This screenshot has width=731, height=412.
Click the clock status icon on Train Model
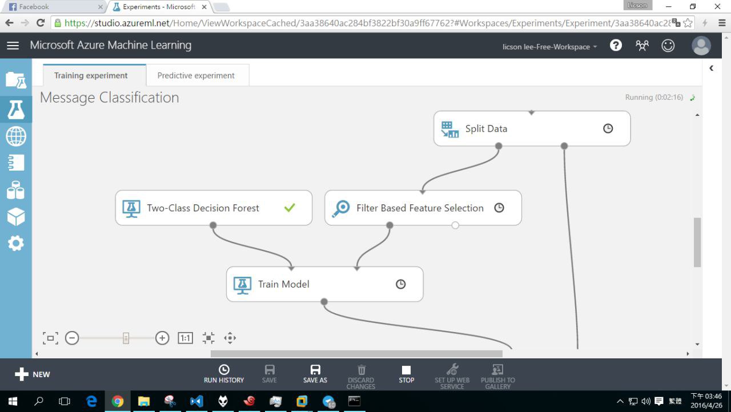pyautogui.click(x=401, y=284)
